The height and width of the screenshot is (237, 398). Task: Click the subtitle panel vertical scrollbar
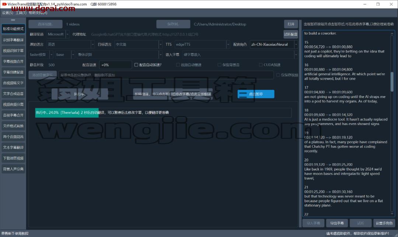click(392, 124)
